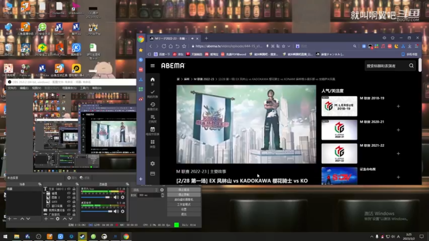Mute desktop audio in OBS mixer
The height and width of the screenshot is (241, 429).
[x=116, y=211]
